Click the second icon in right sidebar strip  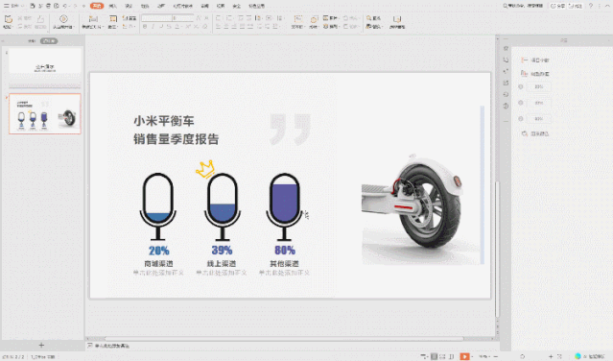point(506,60)
